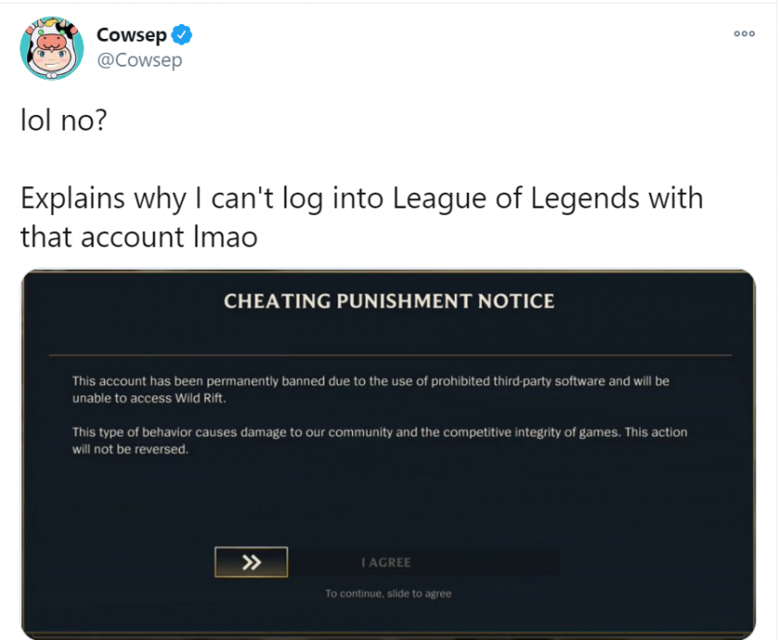
Task: Click the 'permanently banned' sentence in notice
Action: 371,389
